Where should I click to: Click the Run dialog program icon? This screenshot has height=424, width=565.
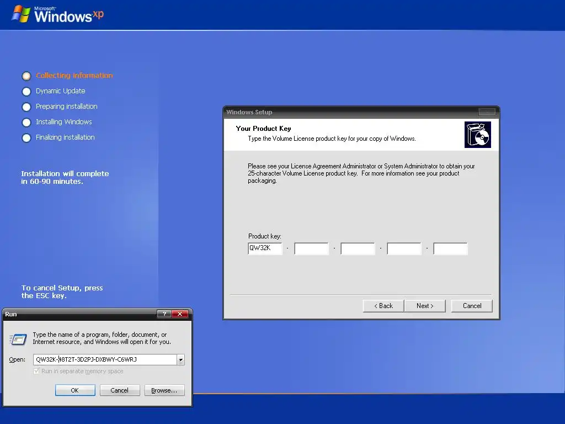coord(18,339)
